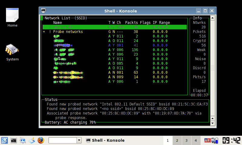Select the network row with 63 packets
Viewport: 242px width, 145px height.
pos(115,72)
